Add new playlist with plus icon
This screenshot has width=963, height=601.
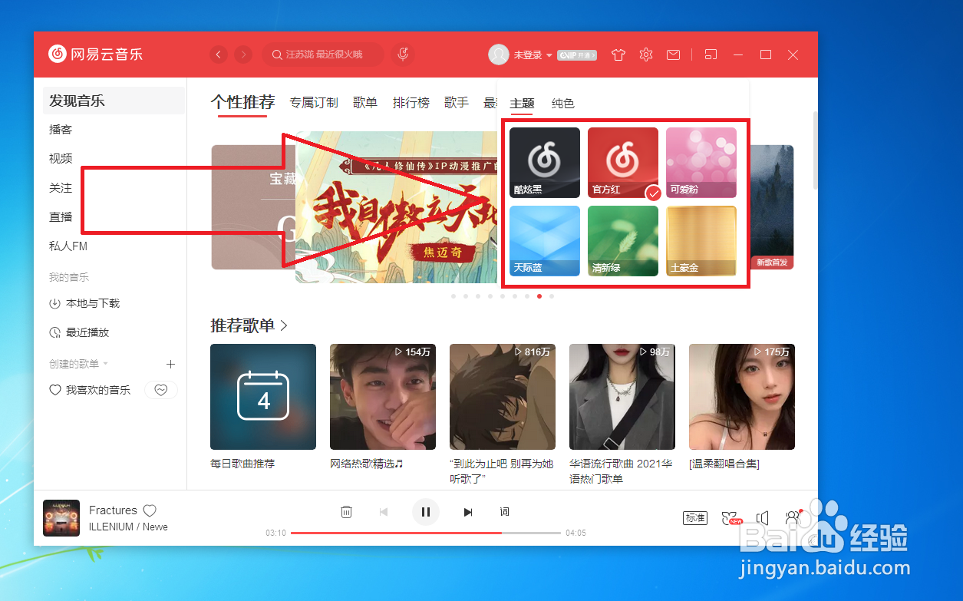tap(171, 364)
